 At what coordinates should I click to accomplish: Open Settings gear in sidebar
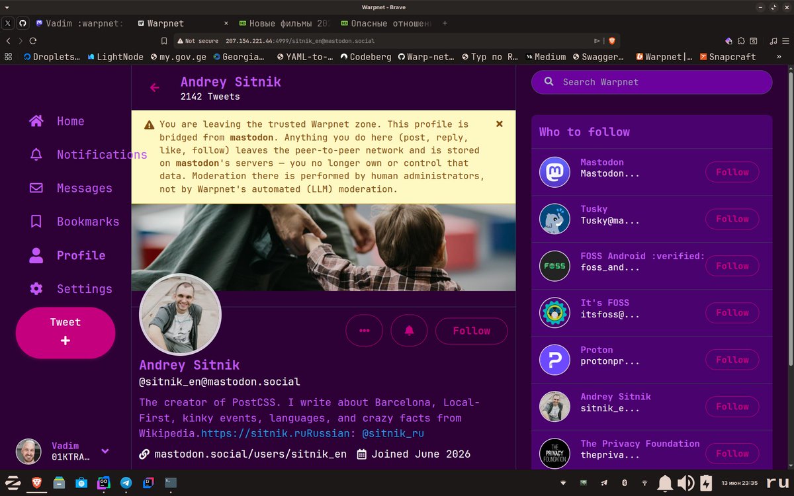coord(71,289)
